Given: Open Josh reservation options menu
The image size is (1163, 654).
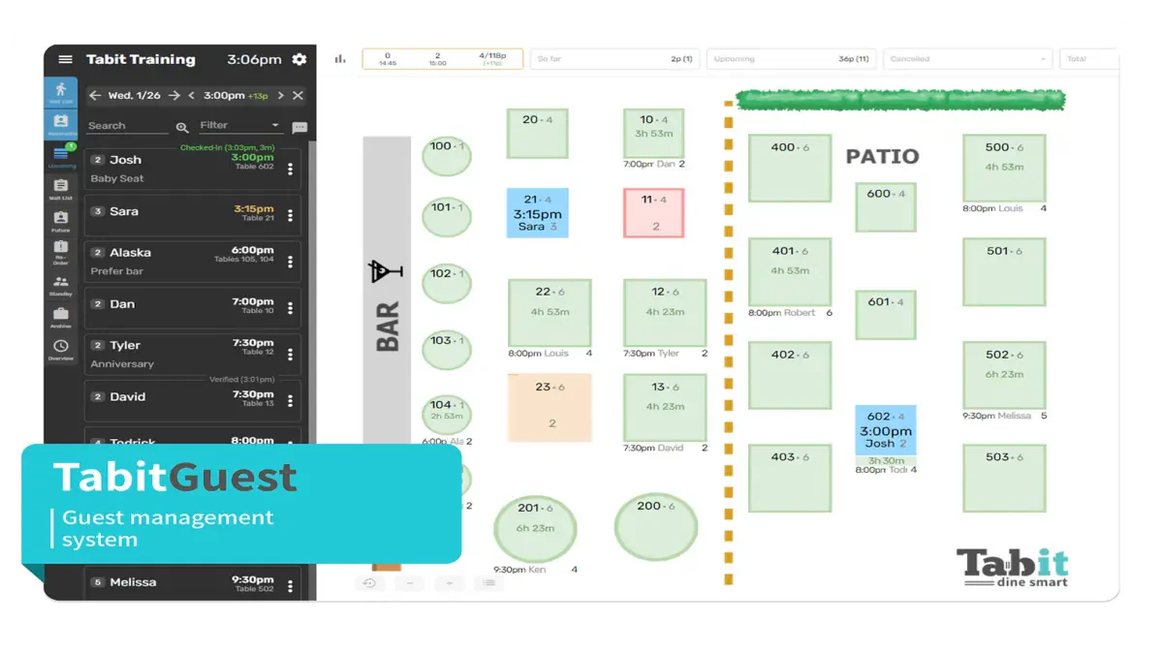Looking at the screenshot, I should [x=290, y=169].
